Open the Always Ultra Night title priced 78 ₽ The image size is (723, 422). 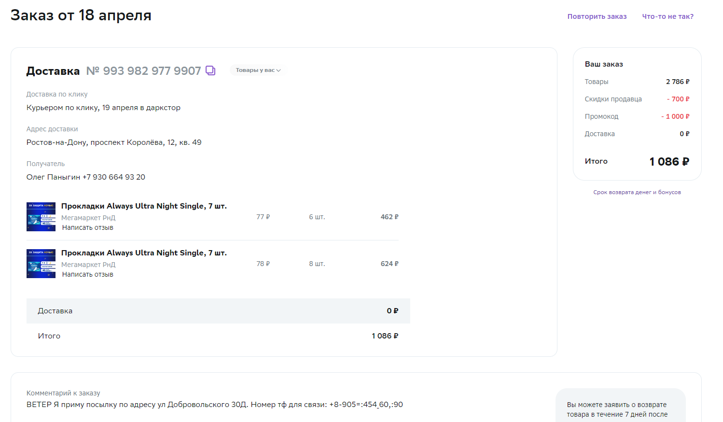(x=144, y=253)
